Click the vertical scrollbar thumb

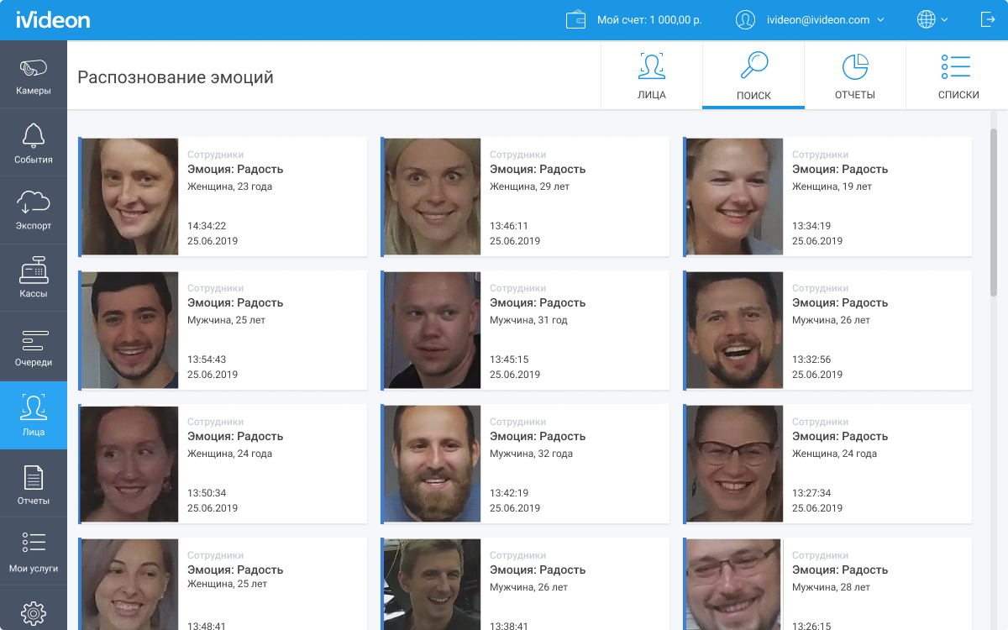(994, 212)
